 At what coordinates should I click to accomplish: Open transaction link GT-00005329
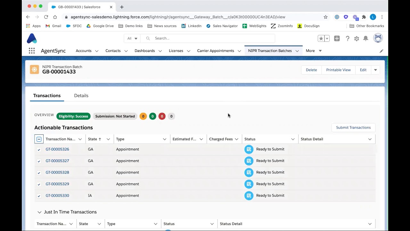coord(57,184)
